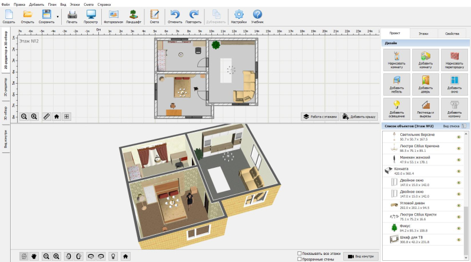Open the Смета estimate icon
Image resolution: width=471 pixels, height=262 pixels.
(154, 15)
